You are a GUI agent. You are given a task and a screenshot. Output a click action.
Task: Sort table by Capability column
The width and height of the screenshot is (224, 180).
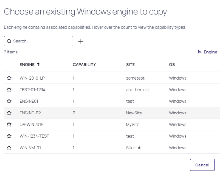[x=84, y=65]
